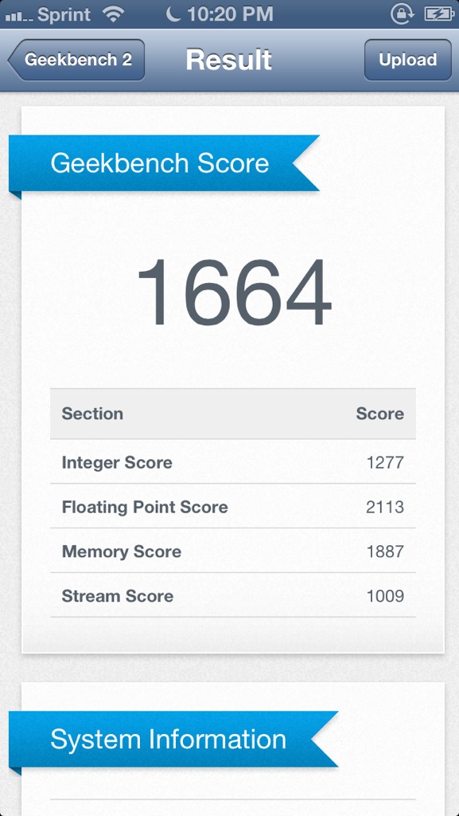459x816 pixels.
Task: Tap the Result title in navigation bar
Action: [228, 60]
